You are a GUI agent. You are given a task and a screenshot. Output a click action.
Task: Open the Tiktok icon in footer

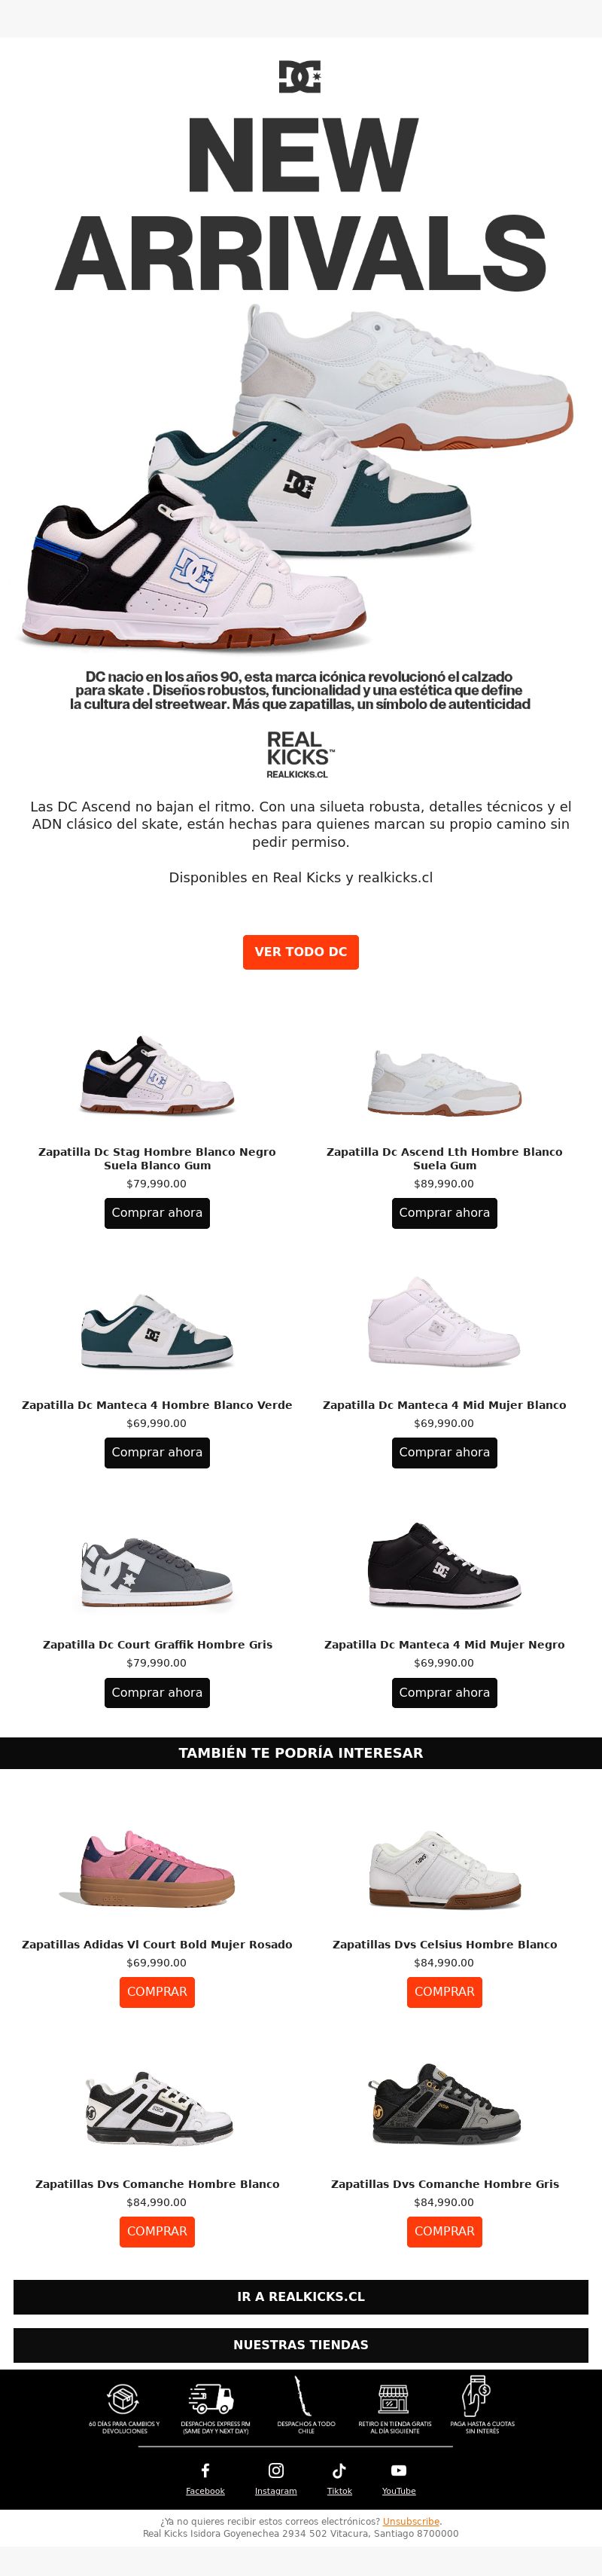pyautogui.click(x=339, y=2470)
